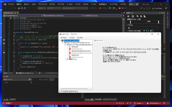Viewport: 172px width, 107px height.
Task: Click the diagnostic tools zoom out icon
Action: (141, 16)
